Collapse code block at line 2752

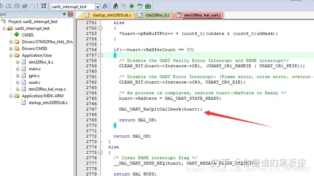click(x=101, y=28)
